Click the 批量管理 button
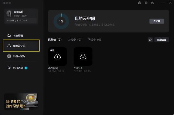 (x=162, y=40)
